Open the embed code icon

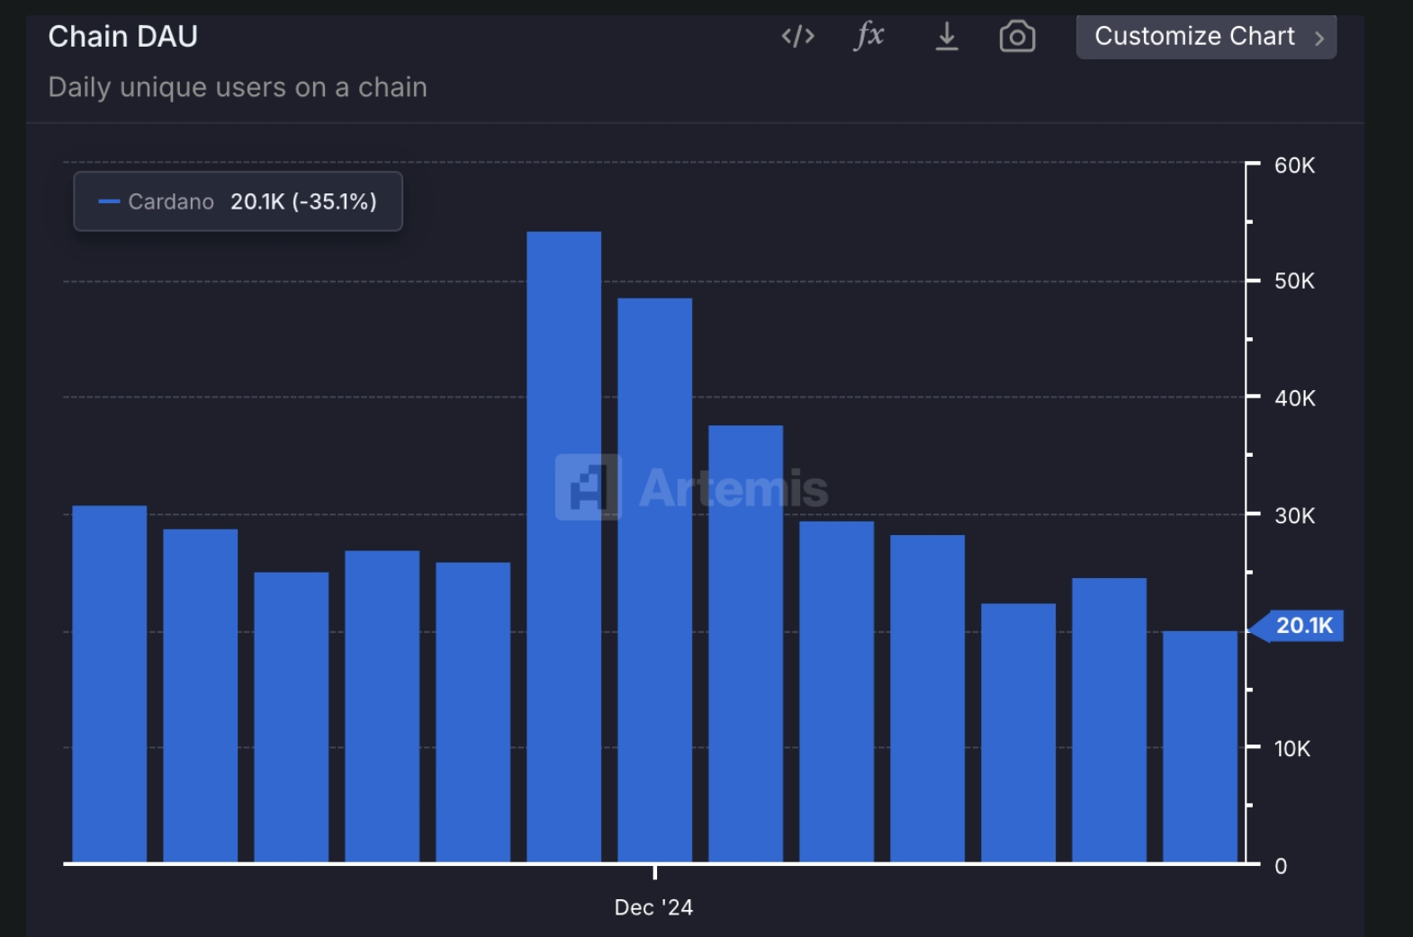(x=797, y=36)
